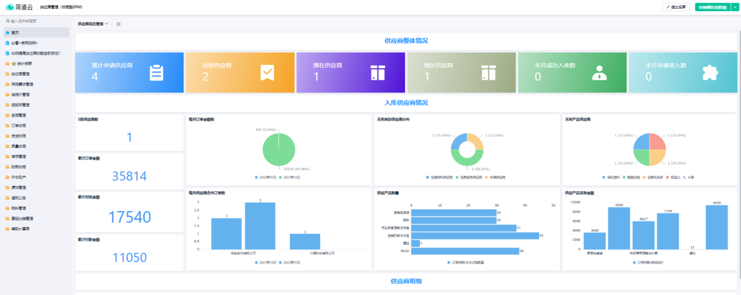This screenshot has width=741, height=295.
Task: Click the 简道云 logo icon
Action: (10, 7)
